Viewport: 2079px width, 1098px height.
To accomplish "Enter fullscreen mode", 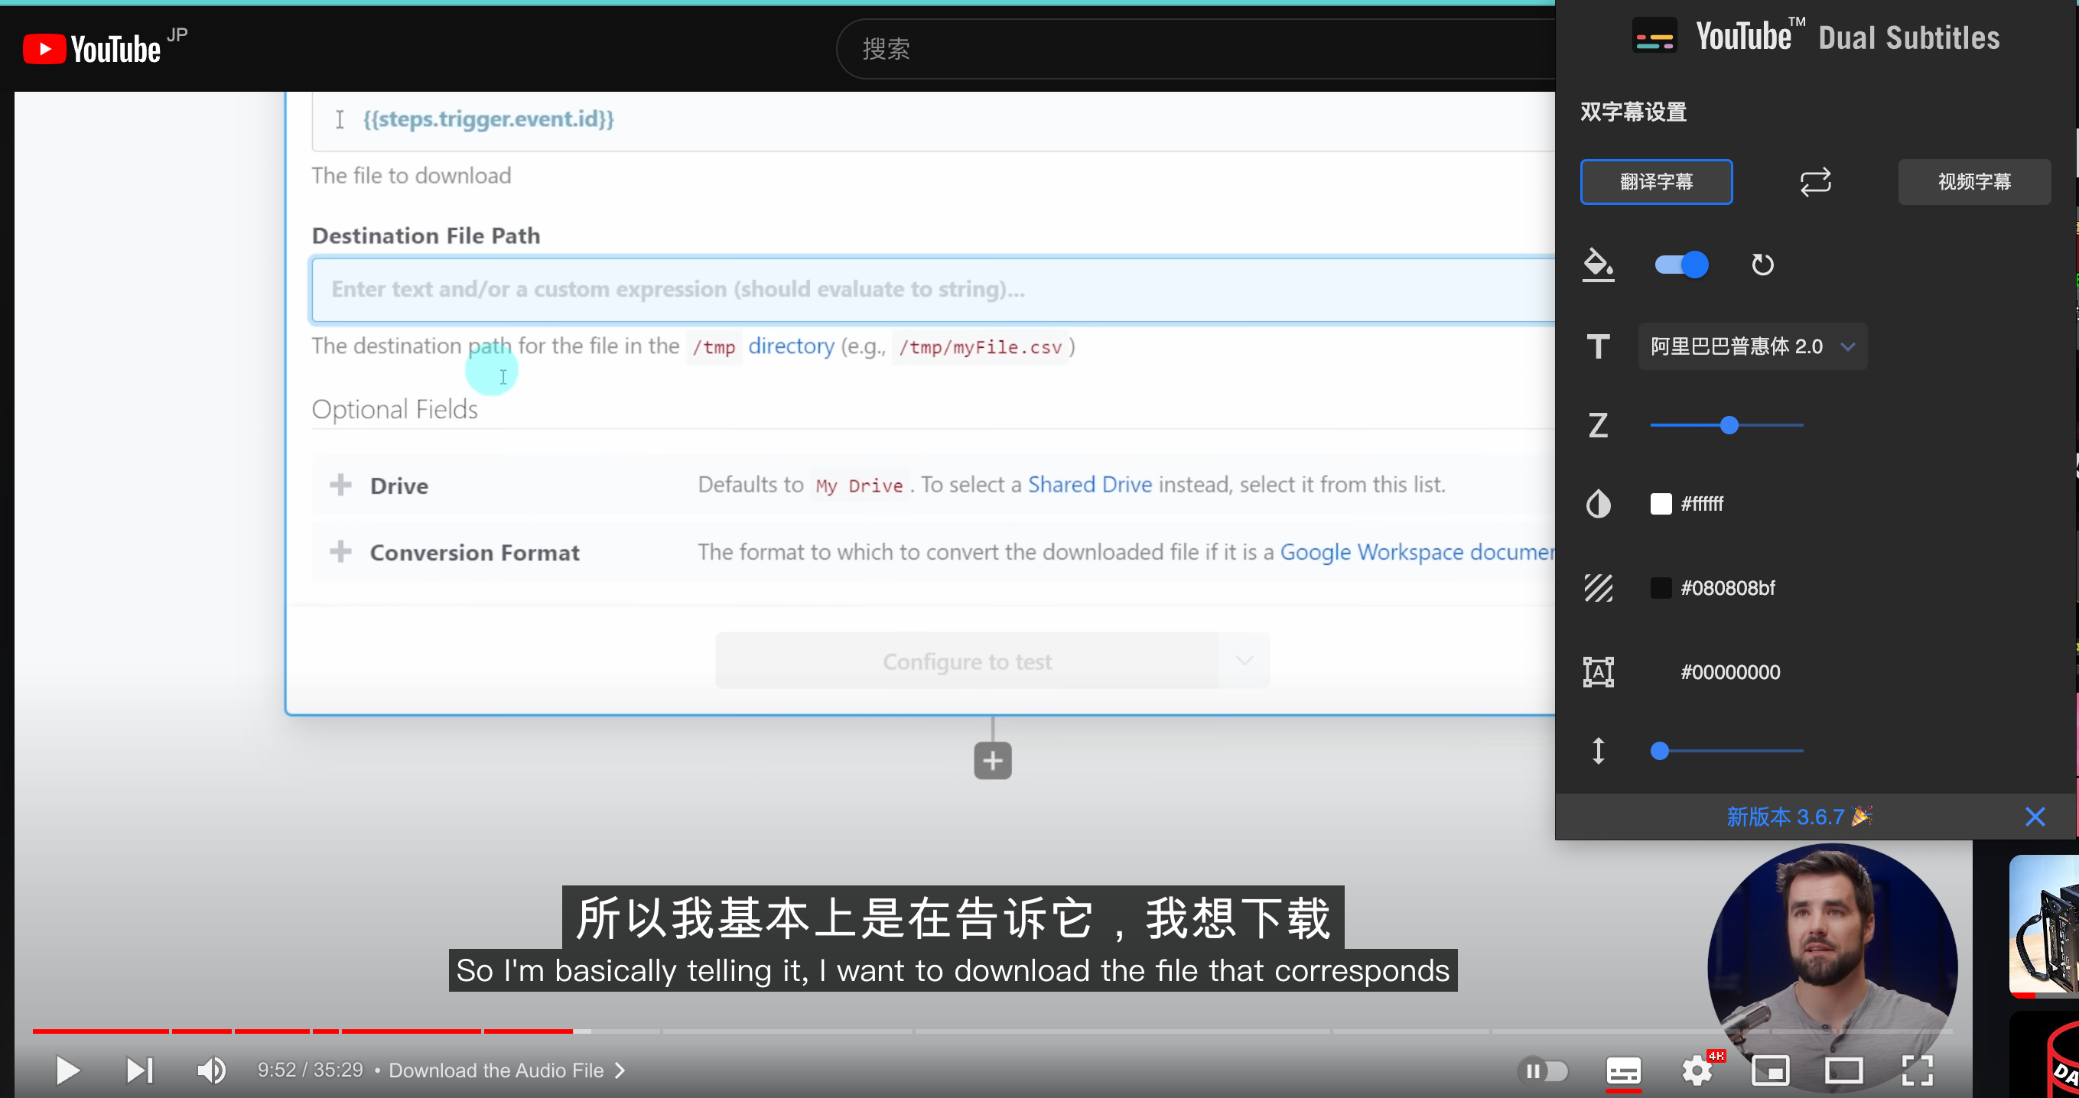I will [1916, 1070].
